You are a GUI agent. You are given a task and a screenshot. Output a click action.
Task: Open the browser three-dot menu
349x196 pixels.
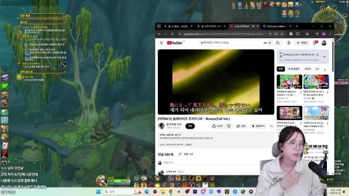(330, 34)
